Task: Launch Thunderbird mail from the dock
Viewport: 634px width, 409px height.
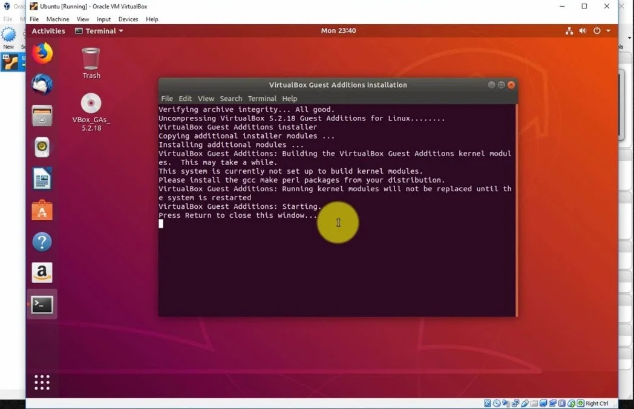Action: tap(42, 85)
